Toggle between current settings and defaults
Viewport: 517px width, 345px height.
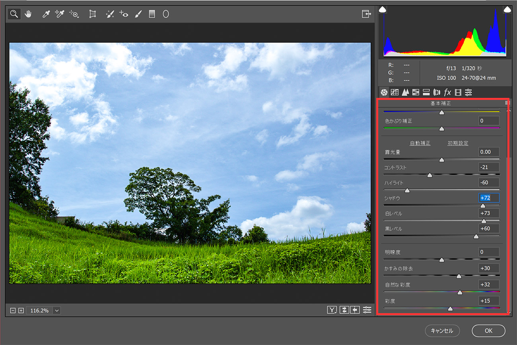367,310
